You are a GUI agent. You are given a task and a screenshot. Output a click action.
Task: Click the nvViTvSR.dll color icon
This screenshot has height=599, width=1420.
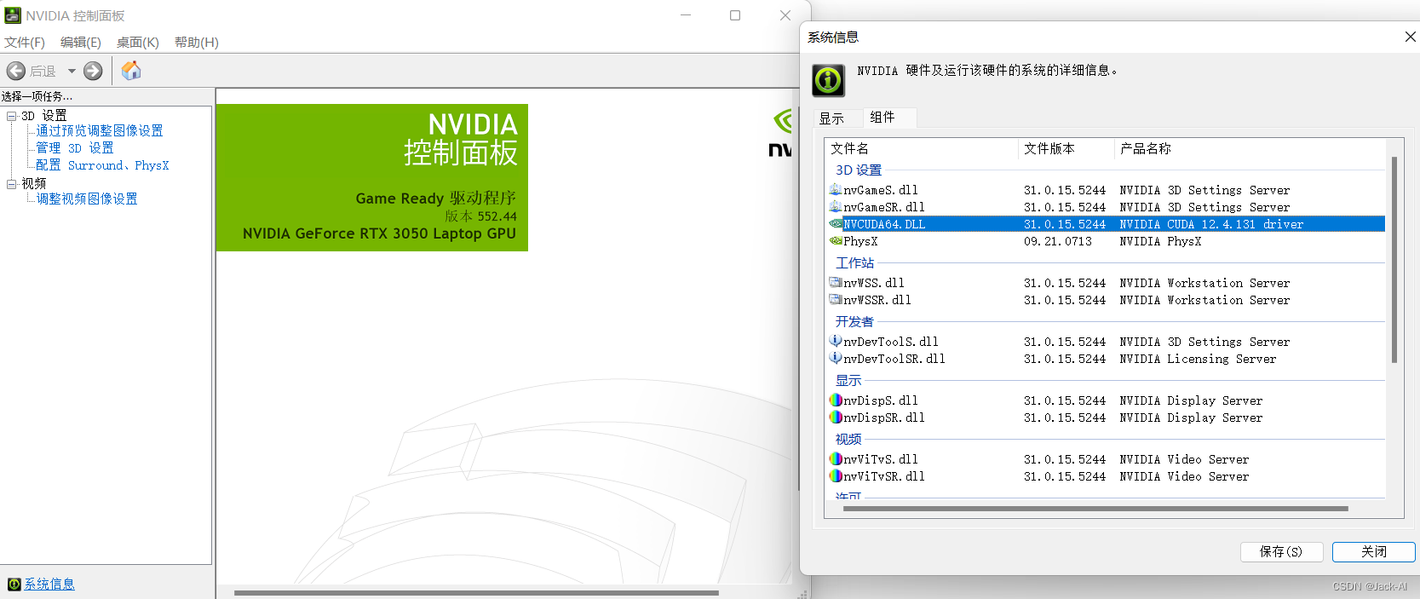tap(836, 475)
